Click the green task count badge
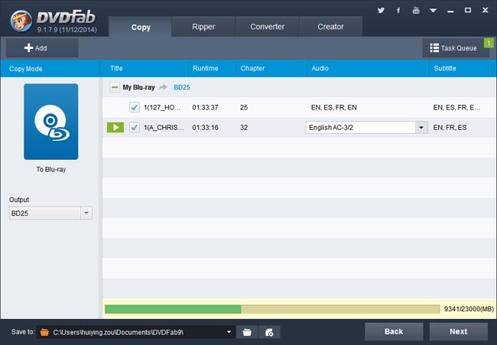 [x=489, y=43]
